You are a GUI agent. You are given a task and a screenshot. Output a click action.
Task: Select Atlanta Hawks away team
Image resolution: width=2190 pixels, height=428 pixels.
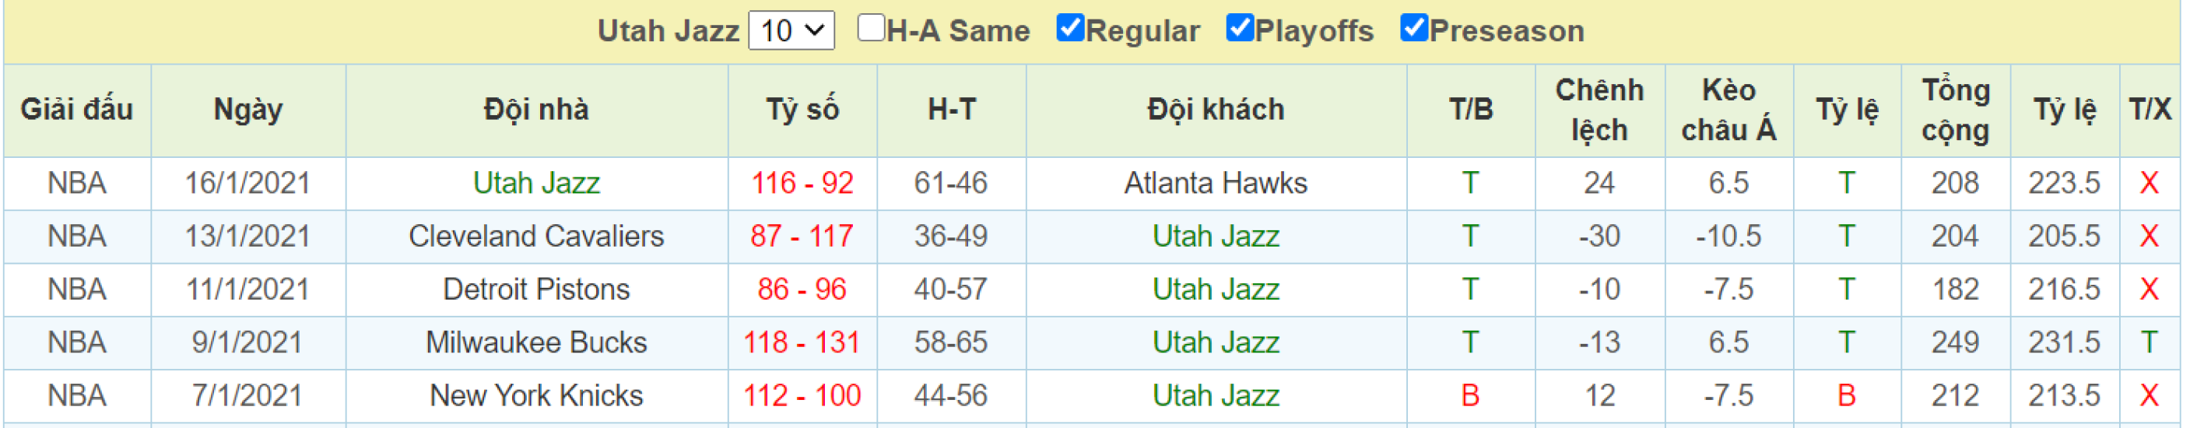click(1216, 183)
